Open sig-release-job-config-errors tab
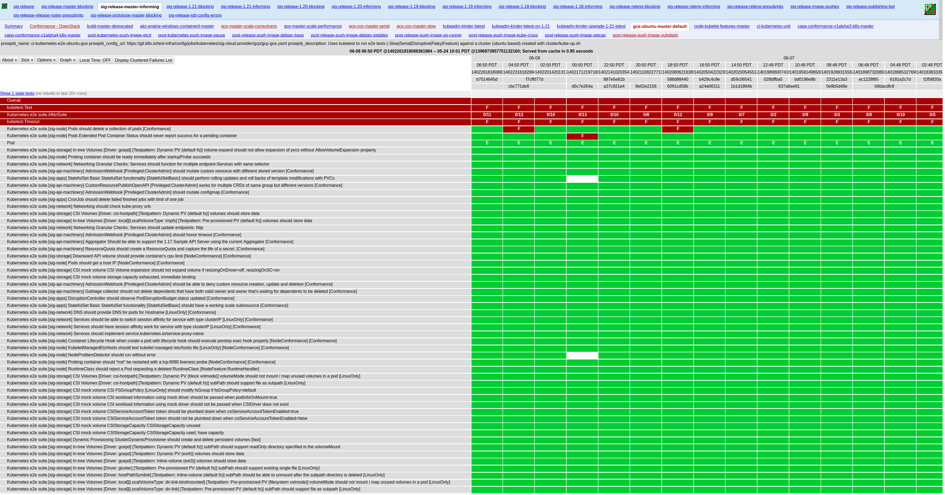 pos(195,15)
